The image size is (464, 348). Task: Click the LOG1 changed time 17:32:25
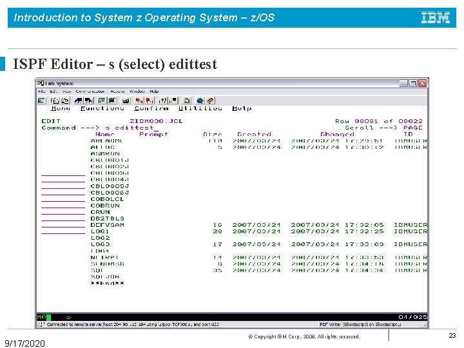click(x=364, y=231)
